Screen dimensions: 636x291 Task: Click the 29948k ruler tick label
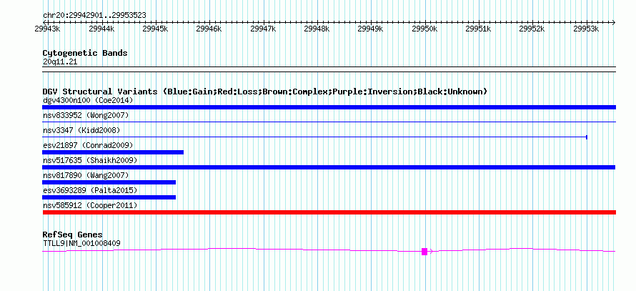pyautogui.click(x=317, y=29)
